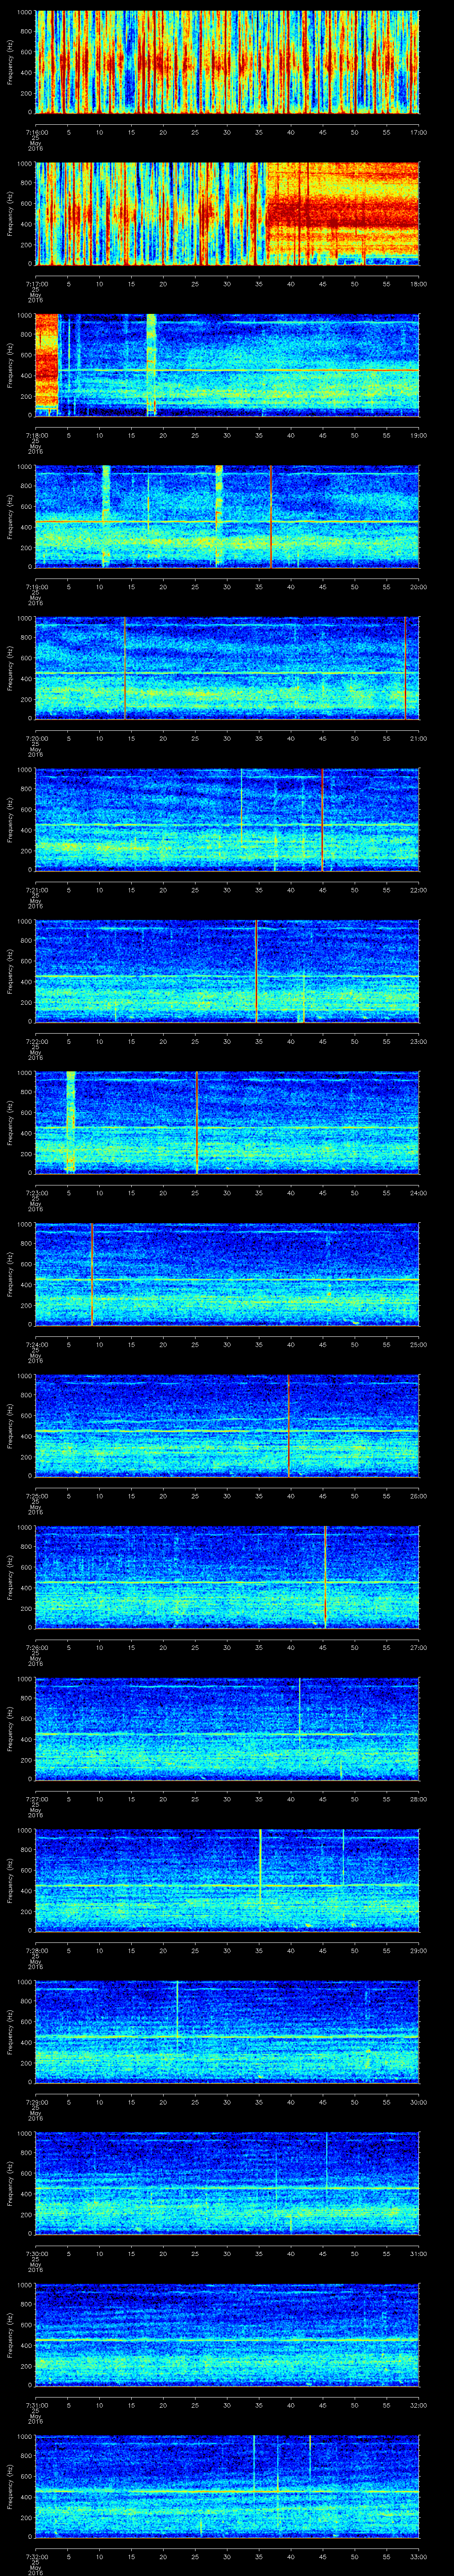Click the red burst at the start of the 7:18:00 panel
Screen dimensions: 454x2576
tap(47, 364)
